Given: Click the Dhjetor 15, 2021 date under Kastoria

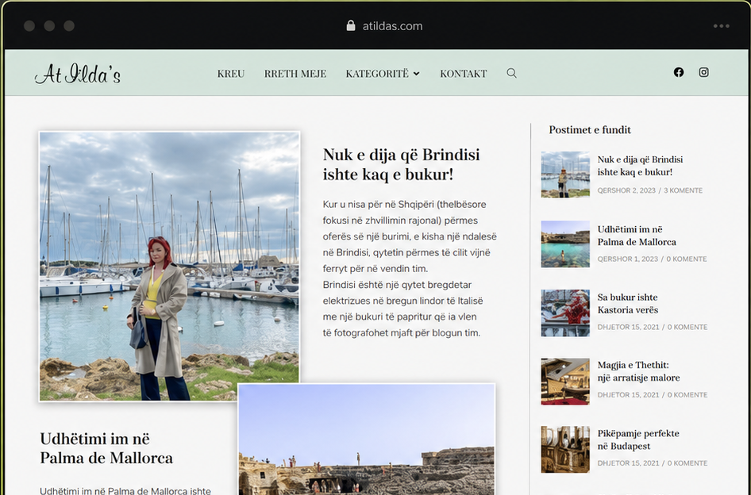Looking at the screenshot, I should click(x=628, y=327).
